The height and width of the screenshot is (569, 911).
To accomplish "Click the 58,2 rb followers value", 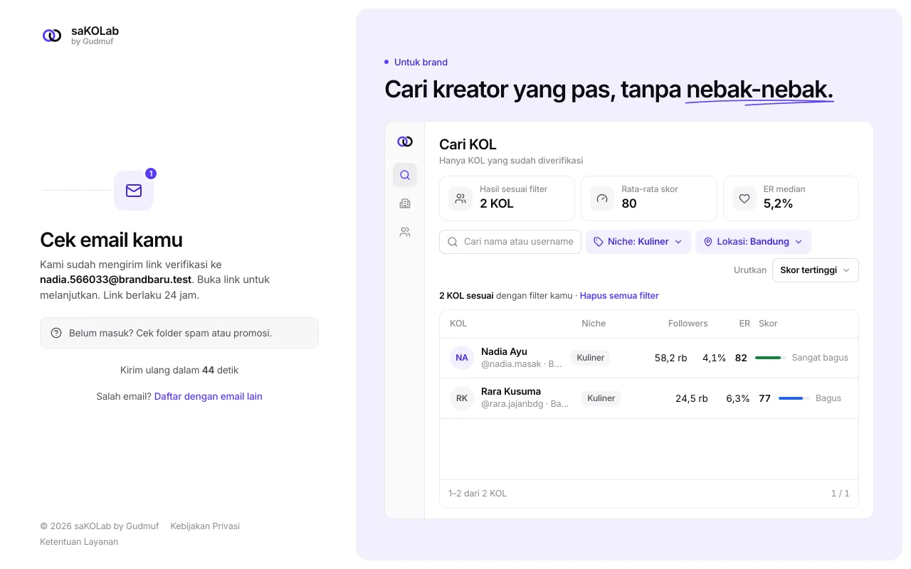I will coord(671,358).
